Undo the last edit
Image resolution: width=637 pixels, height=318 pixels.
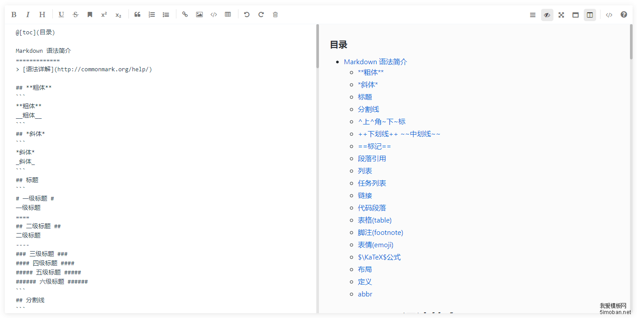click(x=247, y=15)
